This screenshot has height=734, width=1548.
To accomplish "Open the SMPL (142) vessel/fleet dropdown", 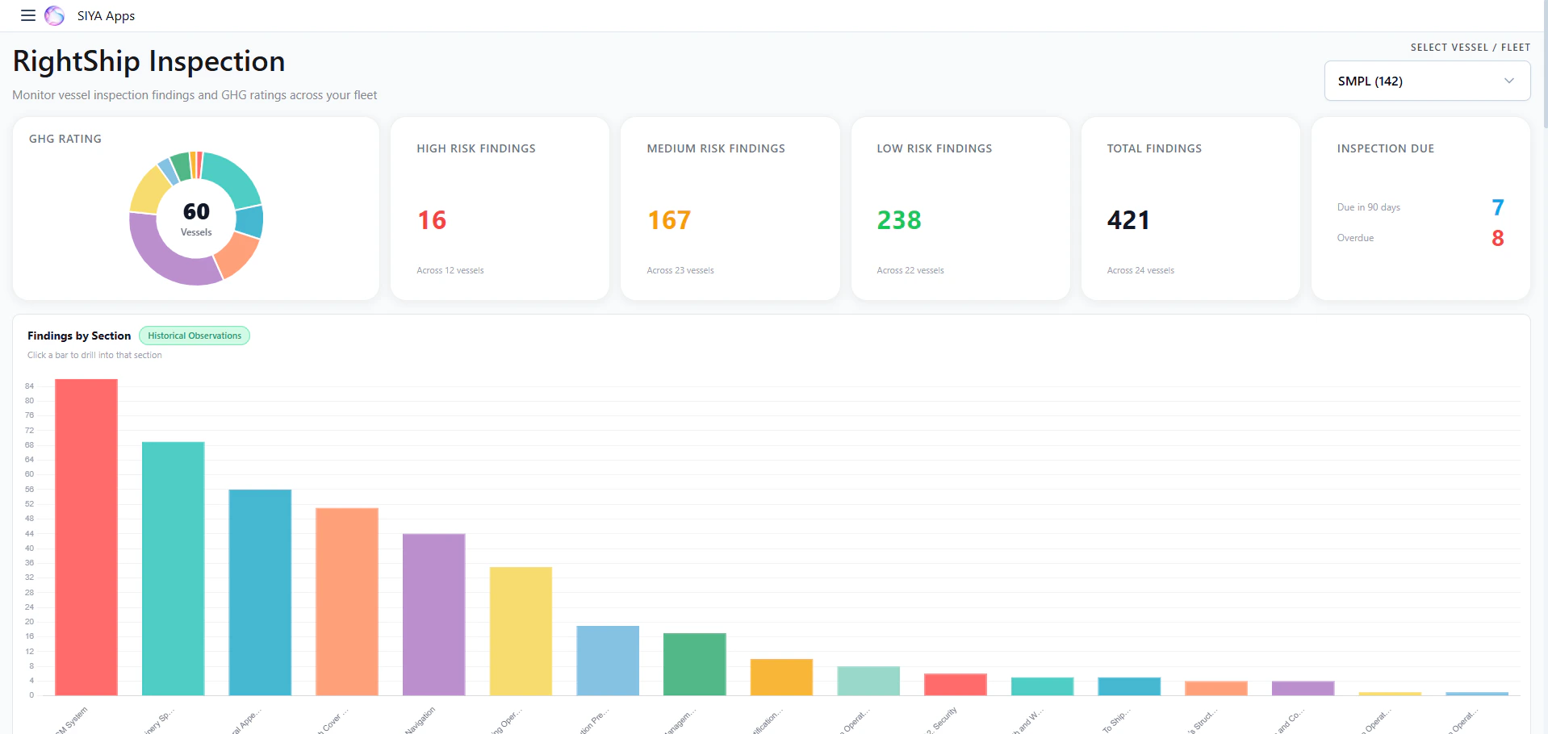I will click(x=1427, y=81).
